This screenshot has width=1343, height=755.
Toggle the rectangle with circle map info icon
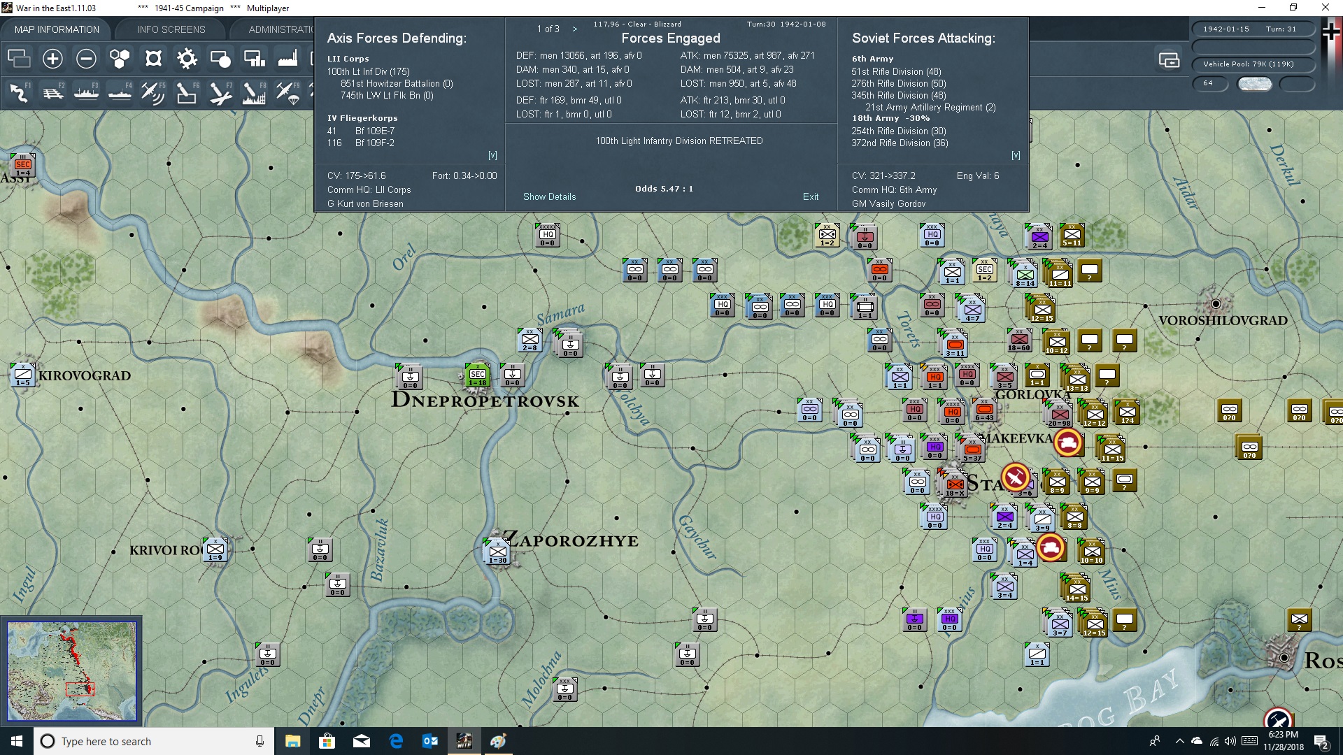pyautogui.click(x=220, y=59)
